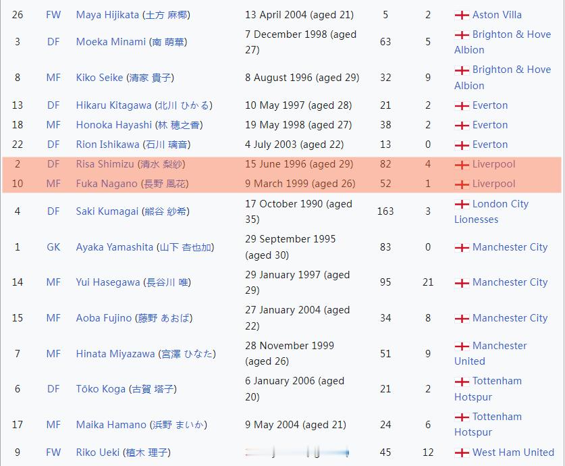Open Maya Hijikata player link
565x466 pixels.
pos(107,15)
